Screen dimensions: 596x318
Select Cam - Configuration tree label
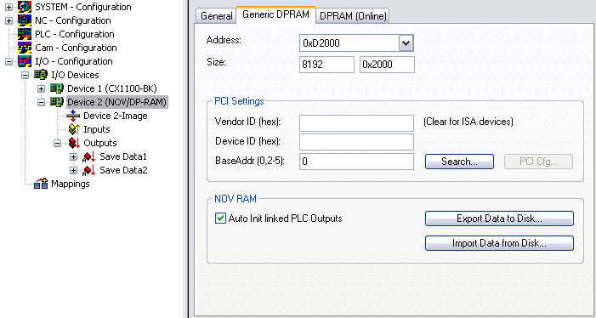pos(76,48)
